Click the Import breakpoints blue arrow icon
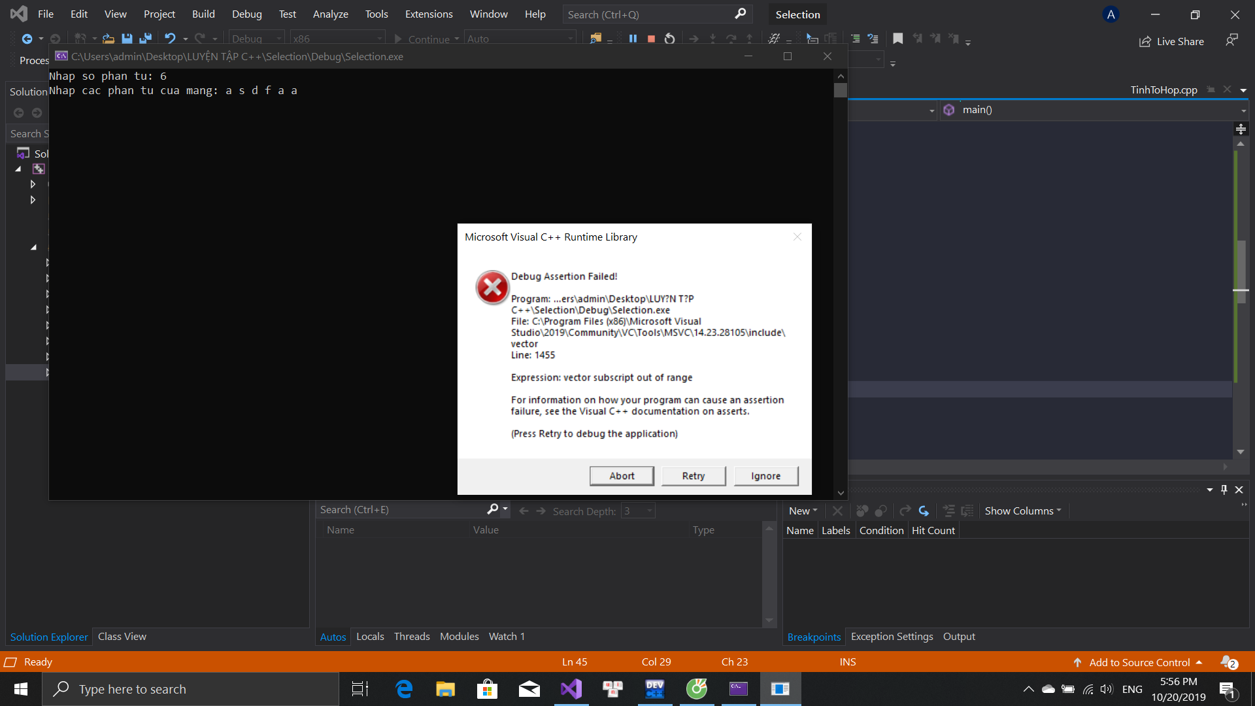 924,511
